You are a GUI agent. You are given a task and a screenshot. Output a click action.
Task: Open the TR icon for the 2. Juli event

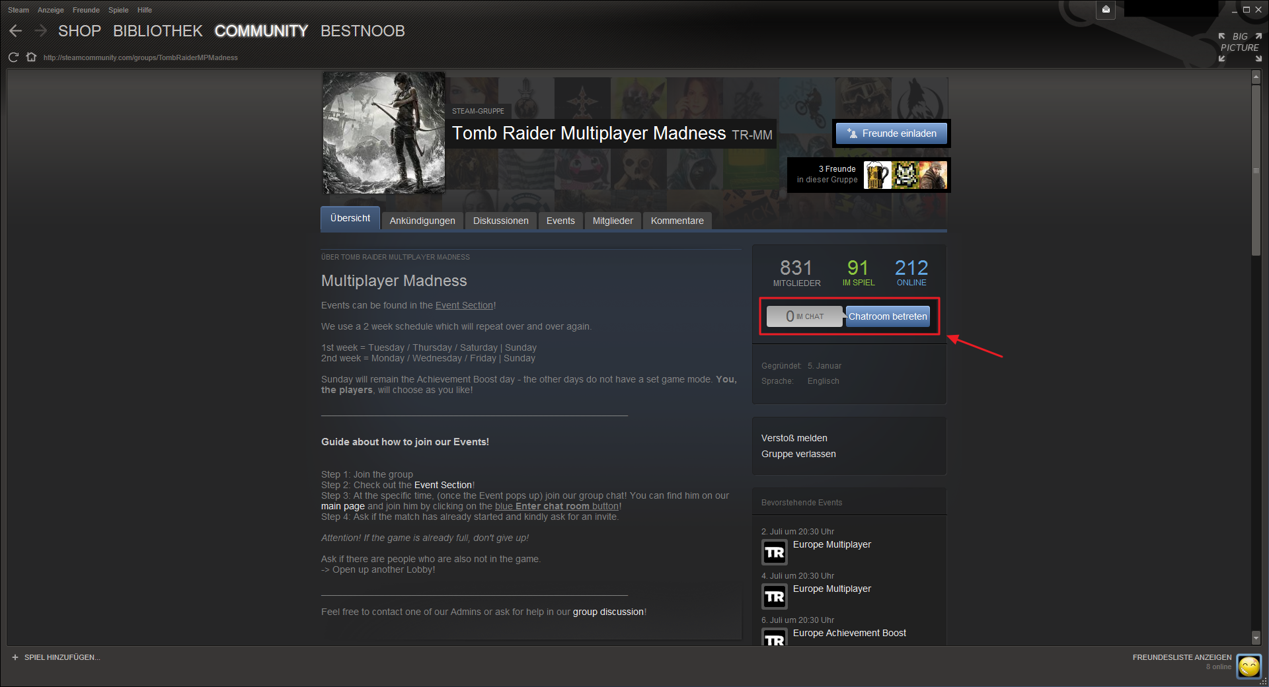pyautogui.click(x=775, y=552)
